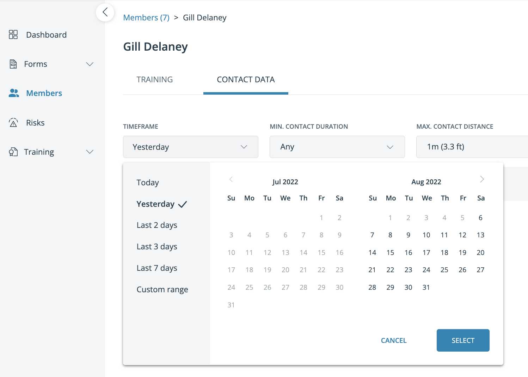This screenshot has width=528, height=377.
Task: Select August 7 in the calendar
Action: click(x=372, y=235)
